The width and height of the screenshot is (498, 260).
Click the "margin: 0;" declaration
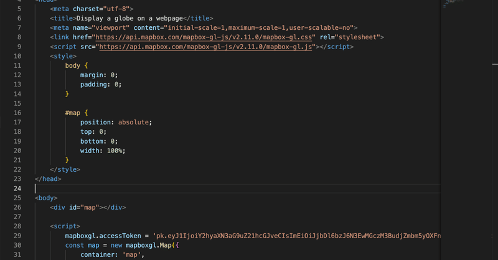[99, 75]
